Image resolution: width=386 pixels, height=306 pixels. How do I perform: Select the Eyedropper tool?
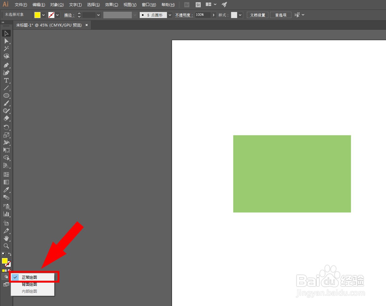6,190
